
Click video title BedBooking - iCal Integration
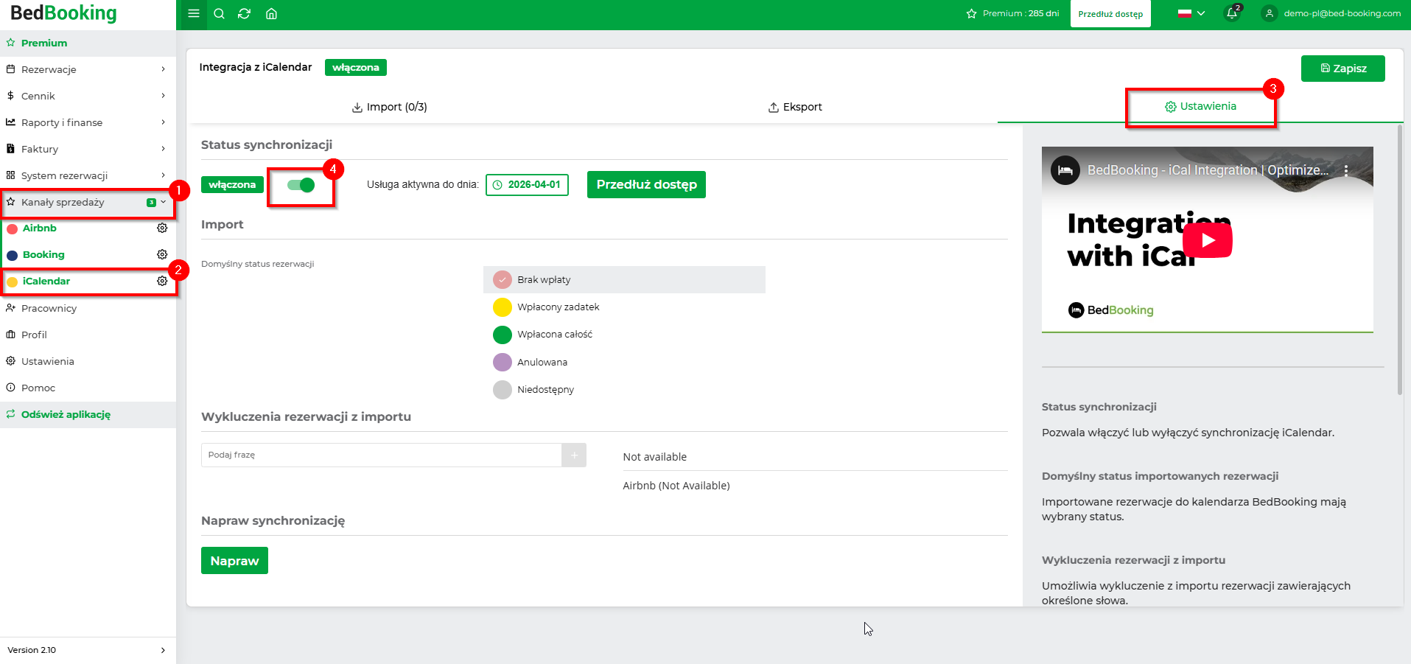(x=1208, y=170)
